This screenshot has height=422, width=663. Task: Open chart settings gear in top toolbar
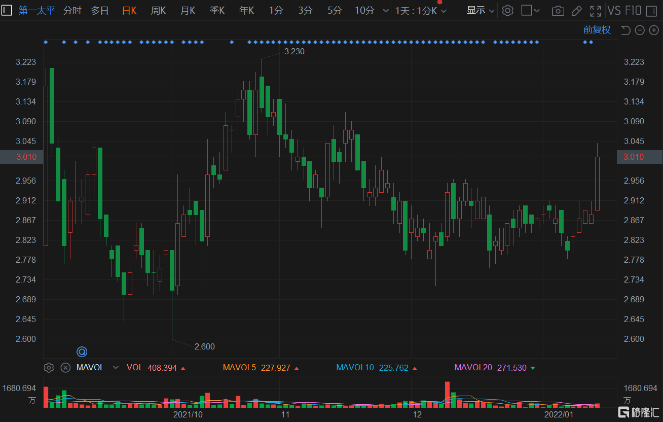click(507, 11)
